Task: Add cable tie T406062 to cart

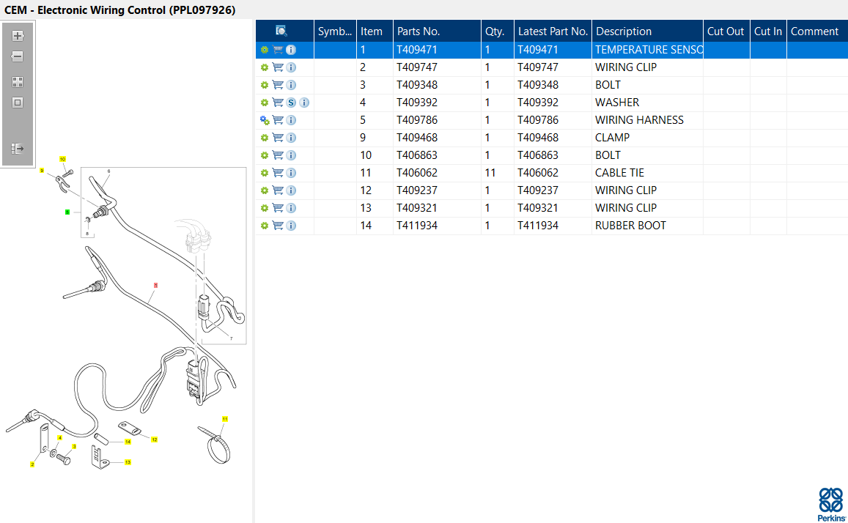Action: (x=278, y=173)
